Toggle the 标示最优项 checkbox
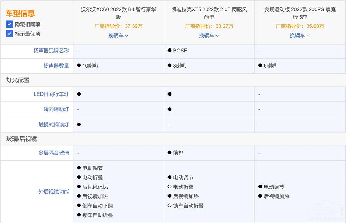Image resolution: width=346 pixels, height=223 pixels. tap(9, 34)
